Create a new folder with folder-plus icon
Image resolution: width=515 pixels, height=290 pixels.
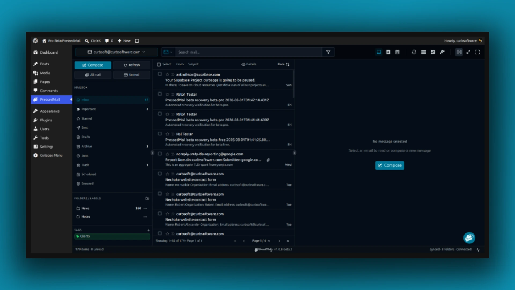tap(147, 198)
